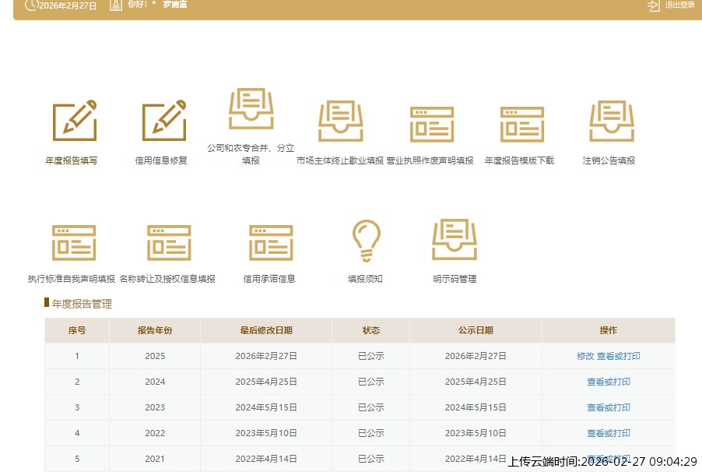702x472 pixels.
Task: Click 查看或打印 for the 2025 report
Action: tap(619, 356)
